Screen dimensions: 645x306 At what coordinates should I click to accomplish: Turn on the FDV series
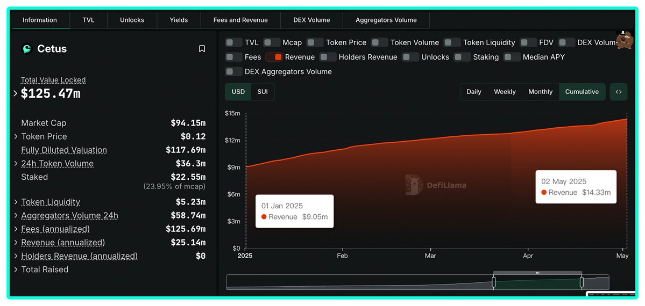[529, 42]
